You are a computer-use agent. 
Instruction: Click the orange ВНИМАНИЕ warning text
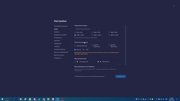pos(97,53)
